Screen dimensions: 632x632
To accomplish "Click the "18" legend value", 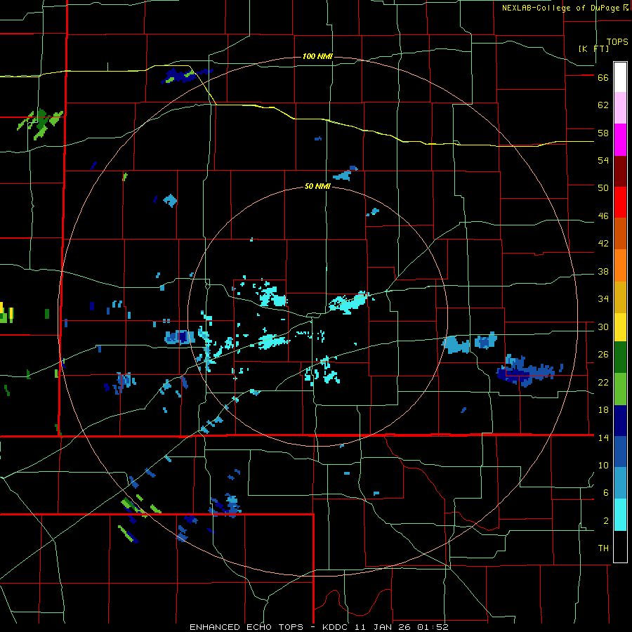I will click(603, 410).
